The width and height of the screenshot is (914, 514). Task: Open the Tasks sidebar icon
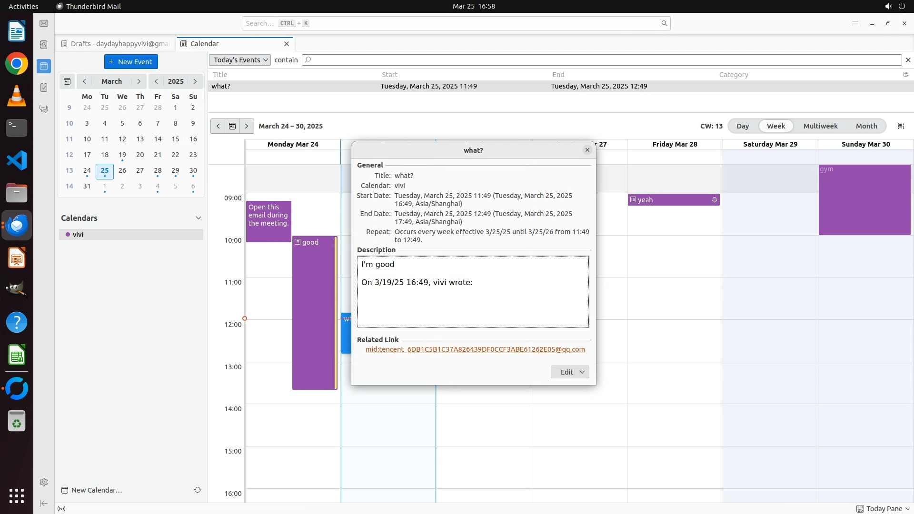[44, 88]
